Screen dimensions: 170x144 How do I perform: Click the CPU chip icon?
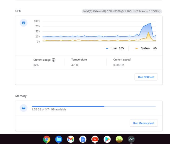pos(24,23)
